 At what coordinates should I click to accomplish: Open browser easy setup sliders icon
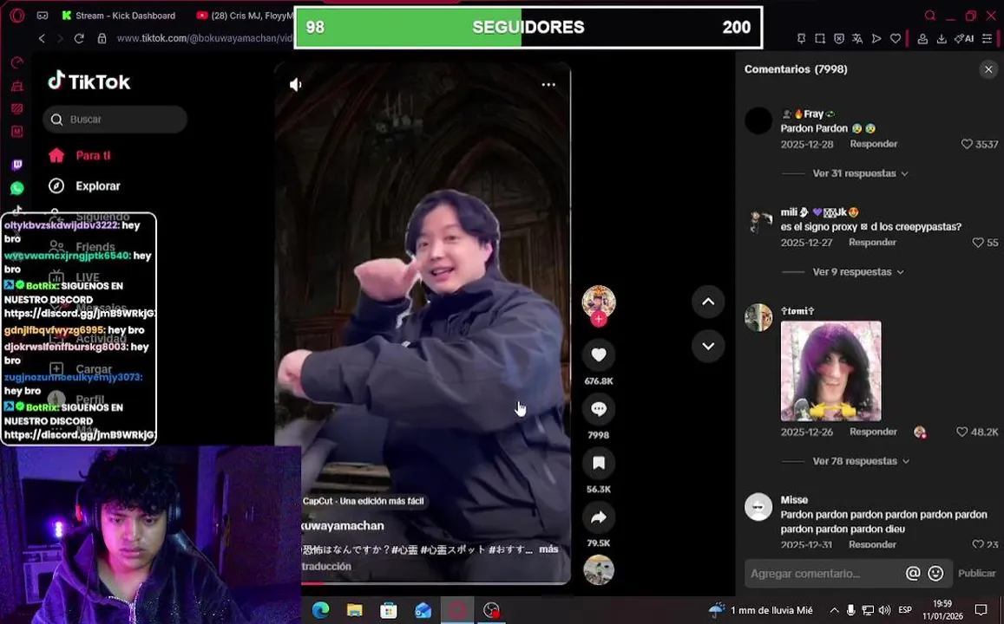[987, 38]
